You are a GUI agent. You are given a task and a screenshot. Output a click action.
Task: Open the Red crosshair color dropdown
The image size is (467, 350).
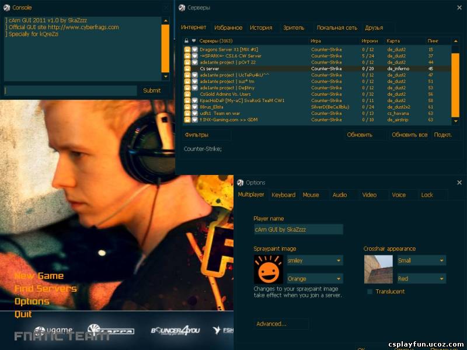[x=421, y=279]
